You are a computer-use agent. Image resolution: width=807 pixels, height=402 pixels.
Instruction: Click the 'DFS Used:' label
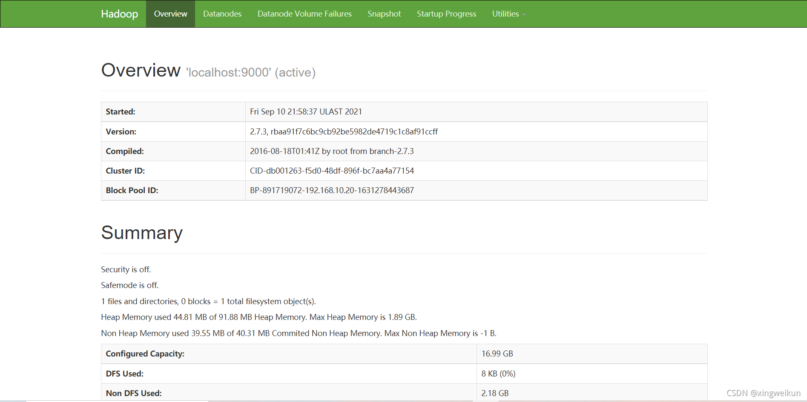pyautogui.click(x=124, y=373)
